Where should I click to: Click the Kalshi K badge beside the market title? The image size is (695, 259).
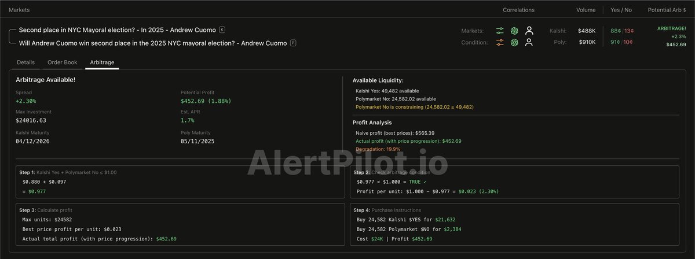coord(222,29)
